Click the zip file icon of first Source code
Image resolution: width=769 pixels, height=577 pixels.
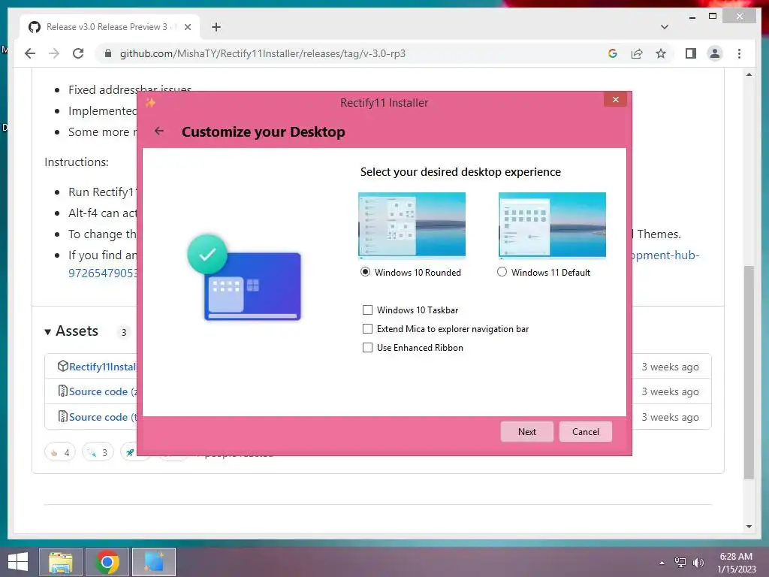(63, 391)
